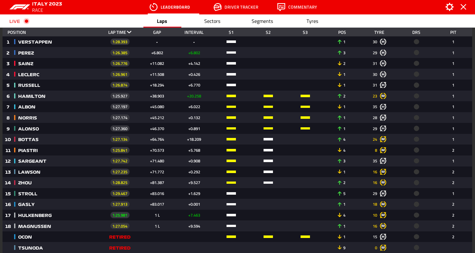The height and width of the screenshot is (253, 475).
Task: Click Tsunoda's medium tyre icon
Action: coord(383,248)
